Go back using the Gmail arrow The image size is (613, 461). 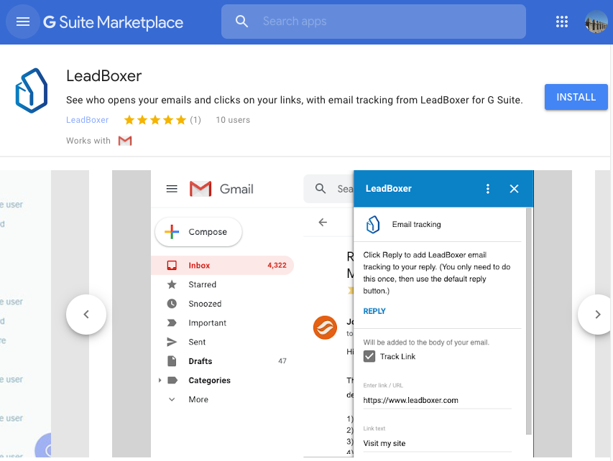point(323,223)
